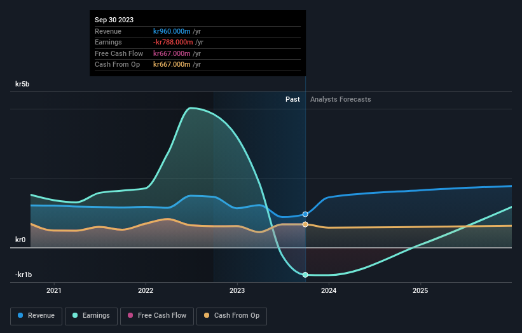Click the Cash From Op kr667.000m value

tap(172, 65)
